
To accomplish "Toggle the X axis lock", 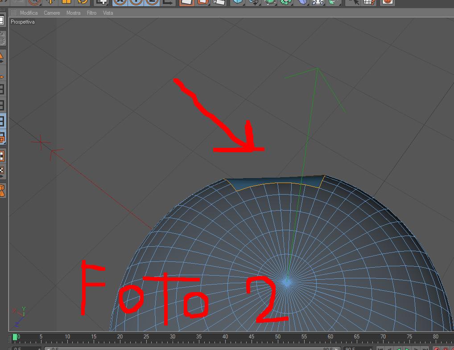I will [120, 2].
